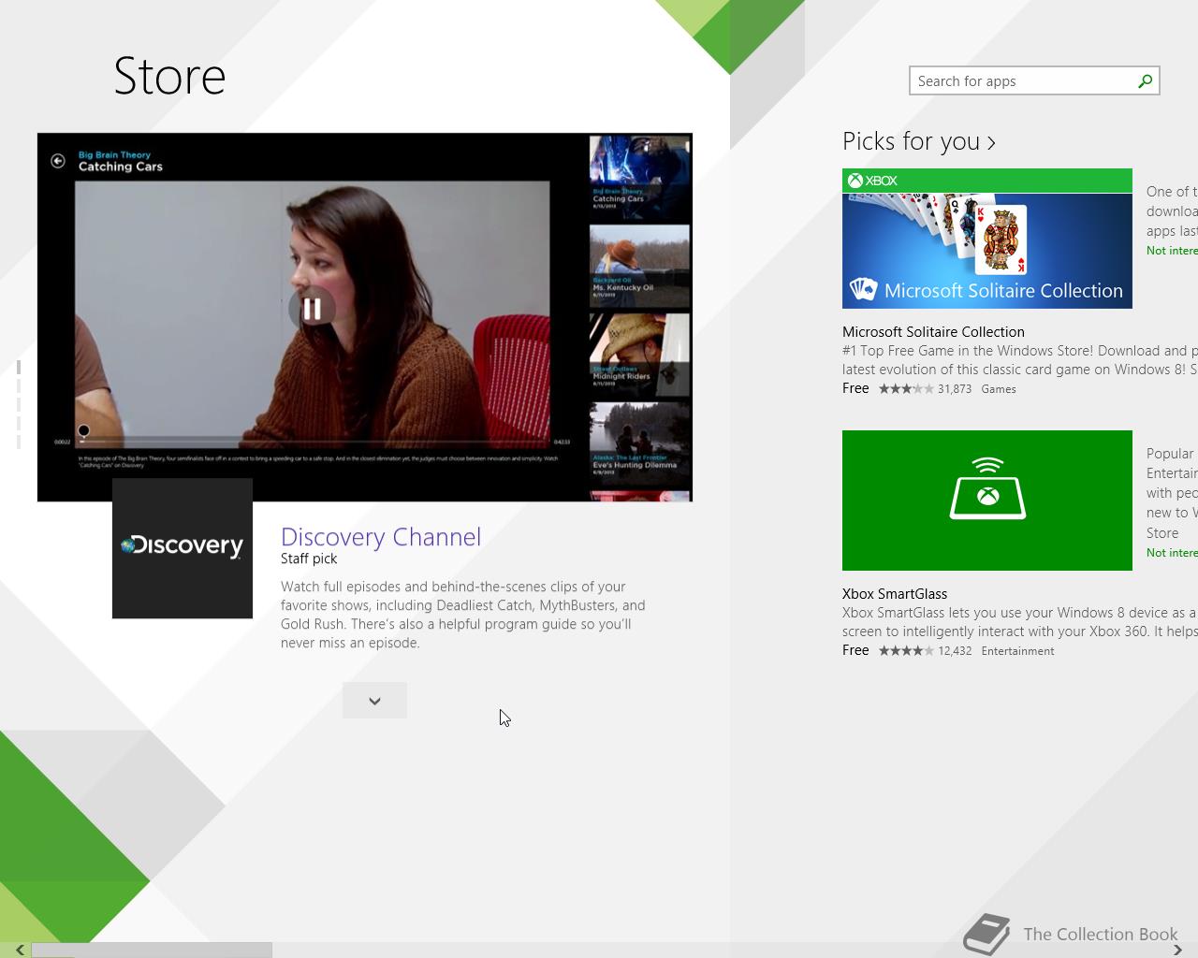Open the Xbox SmartGlass title link
This screenshot has height=958, width=1198.
click(x=895, y=594)
